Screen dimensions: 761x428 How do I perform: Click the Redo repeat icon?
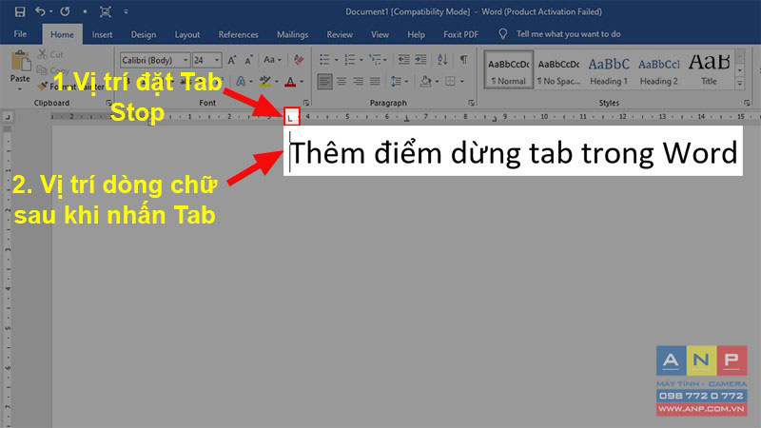(65, 11)
